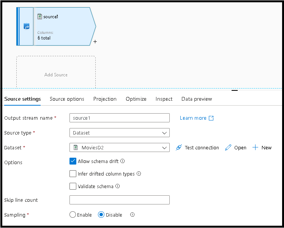The image size is (284, 228).
Task: Open the Data preview tab
Action: [197, 99]
